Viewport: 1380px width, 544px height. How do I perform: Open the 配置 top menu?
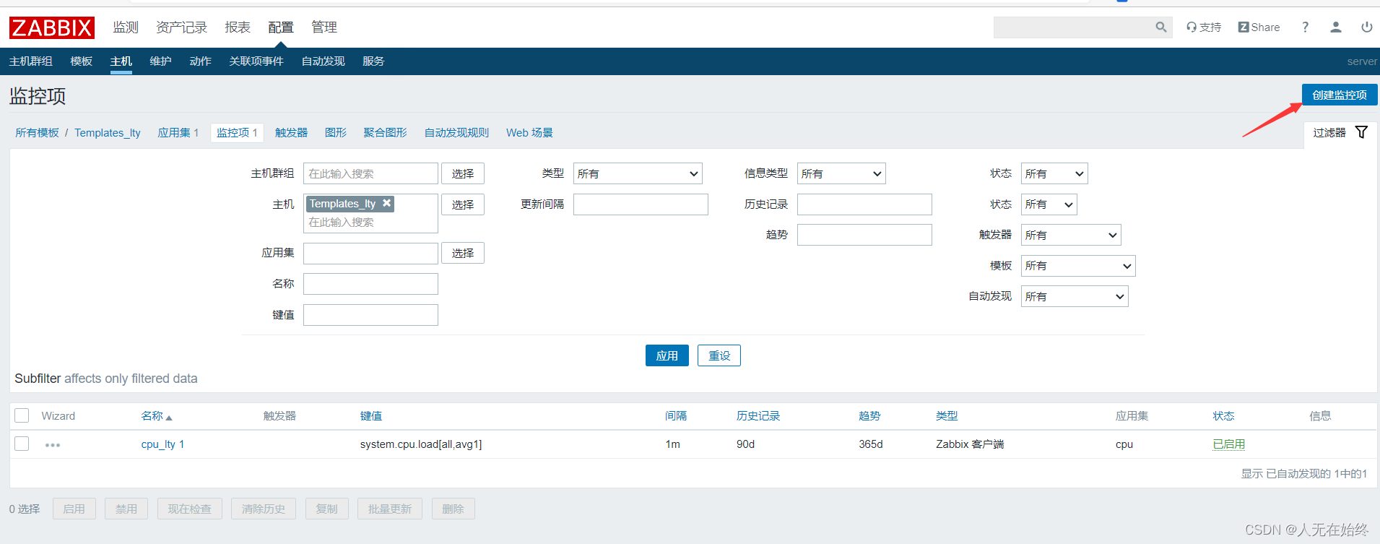[x=281, y=27]
